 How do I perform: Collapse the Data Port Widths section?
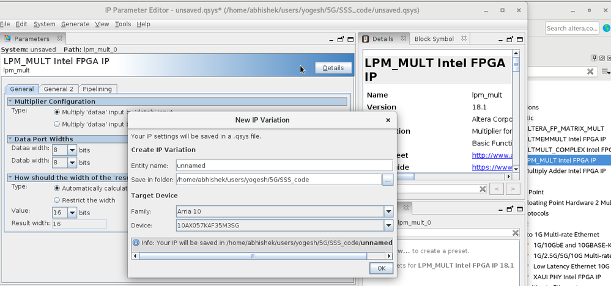10,139
